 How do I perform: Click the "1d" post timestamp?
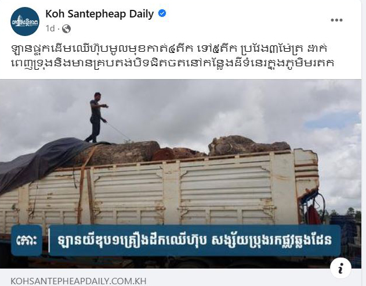50,28
